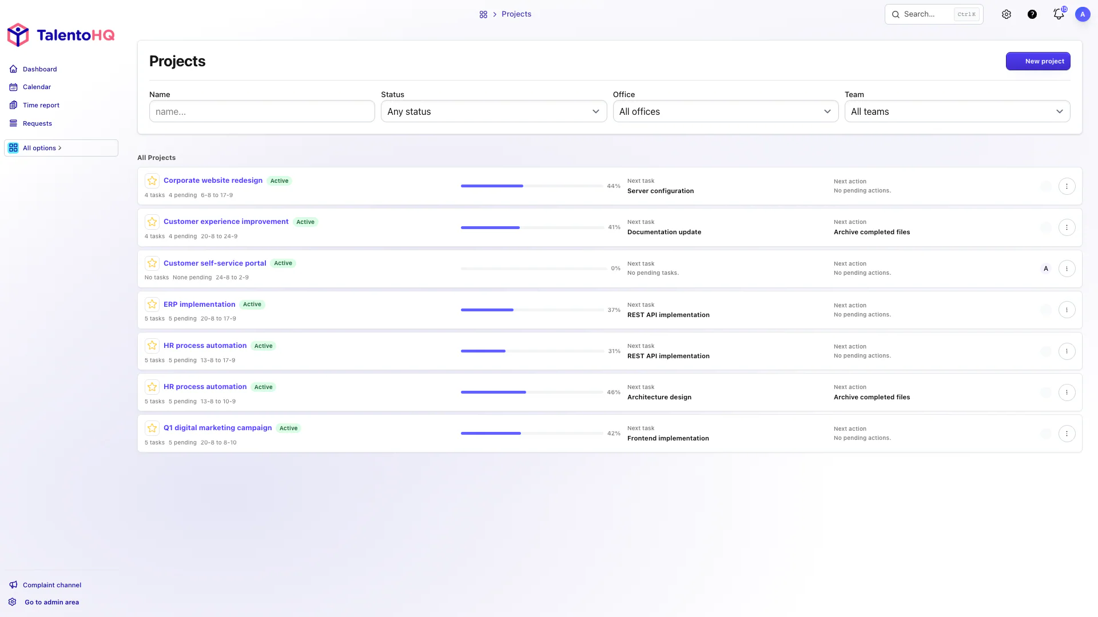Click the search magnifier icon

tap(896, 14)
